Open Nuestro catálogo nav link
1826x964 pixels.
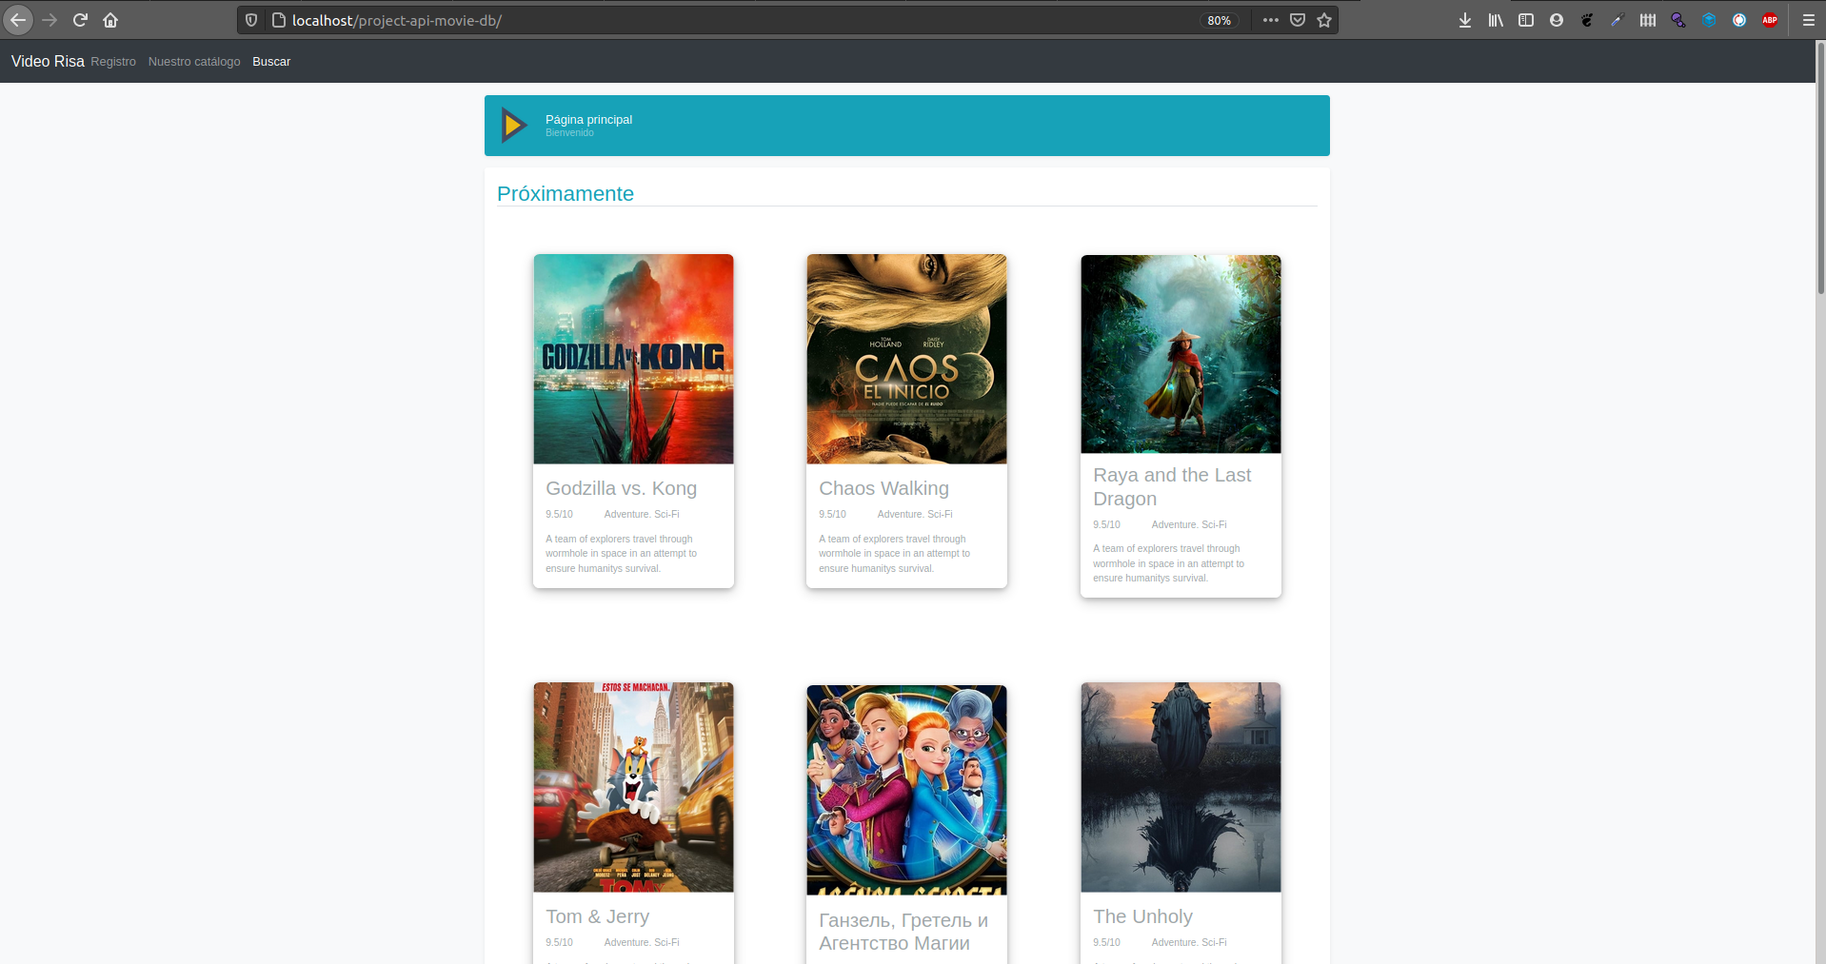(x=194, y=62)
